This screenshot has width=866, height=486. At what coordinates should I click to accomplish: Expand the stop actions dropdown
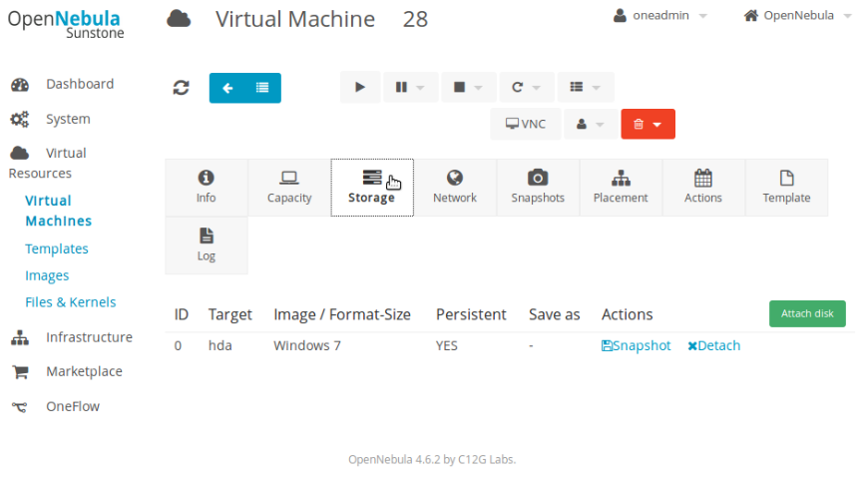tap(467, 88)
